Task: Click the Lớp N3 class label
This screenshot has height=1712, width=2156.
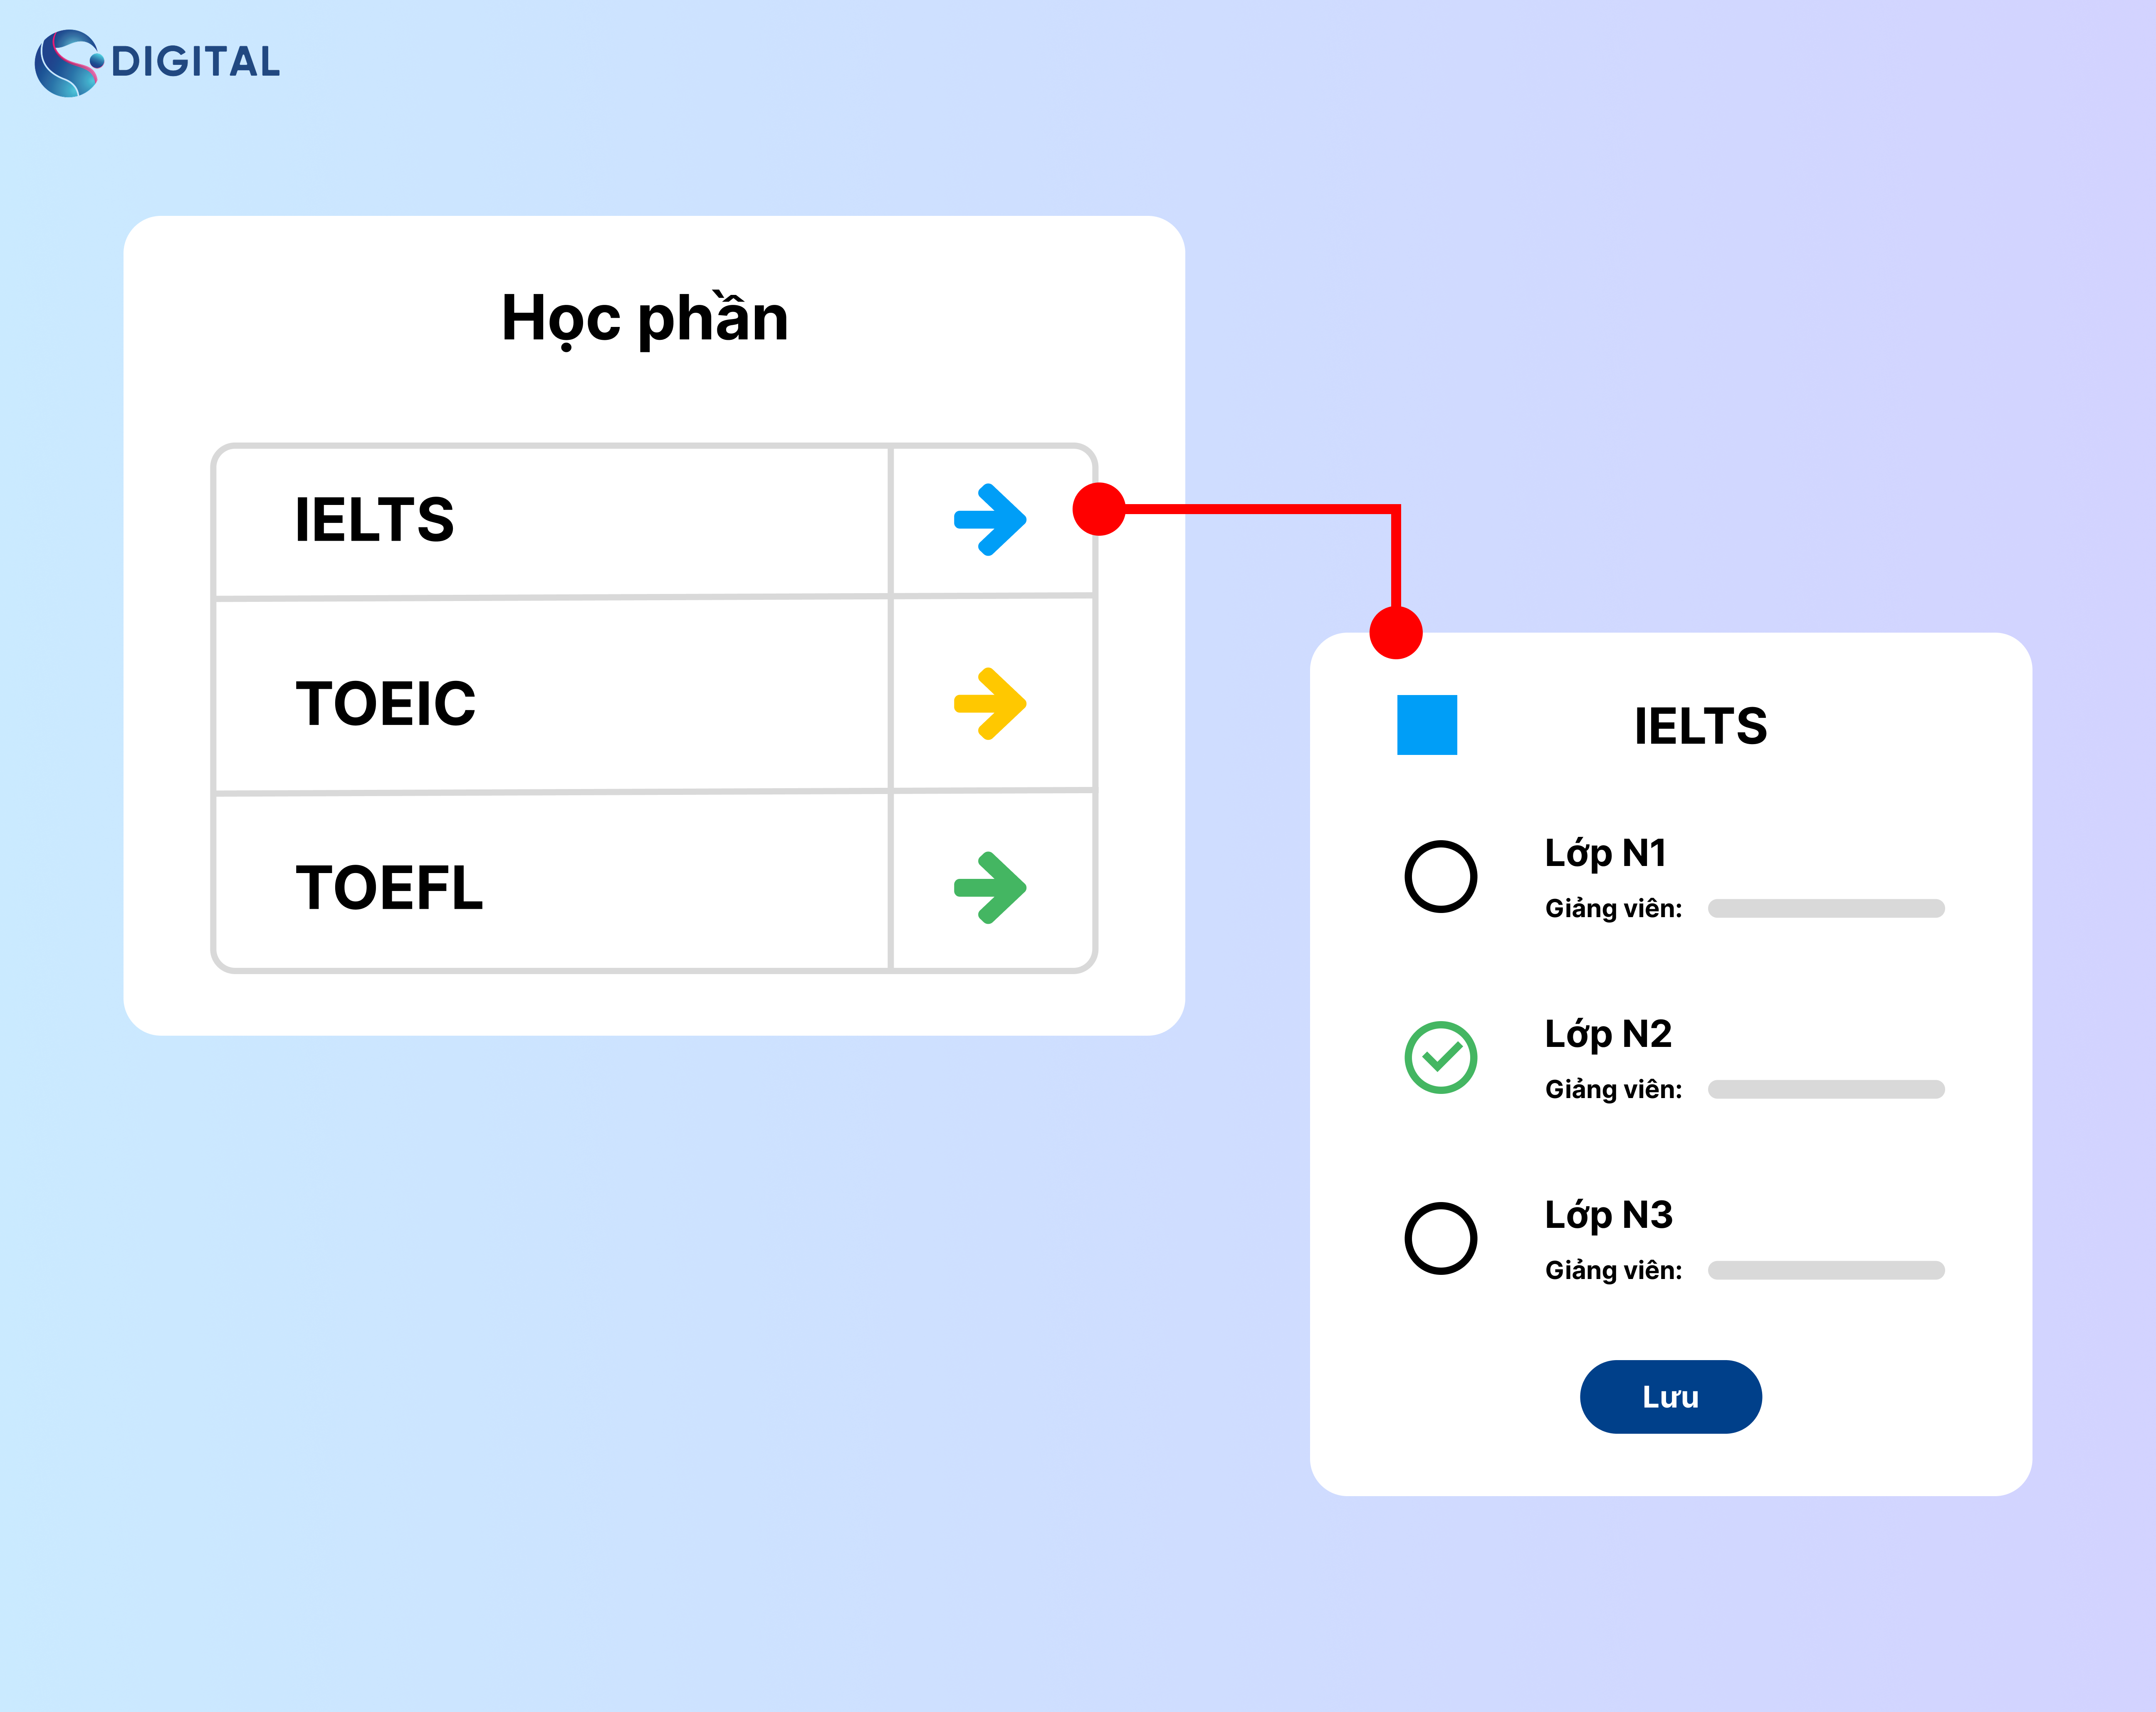Action: [x=1608, y=1215]
